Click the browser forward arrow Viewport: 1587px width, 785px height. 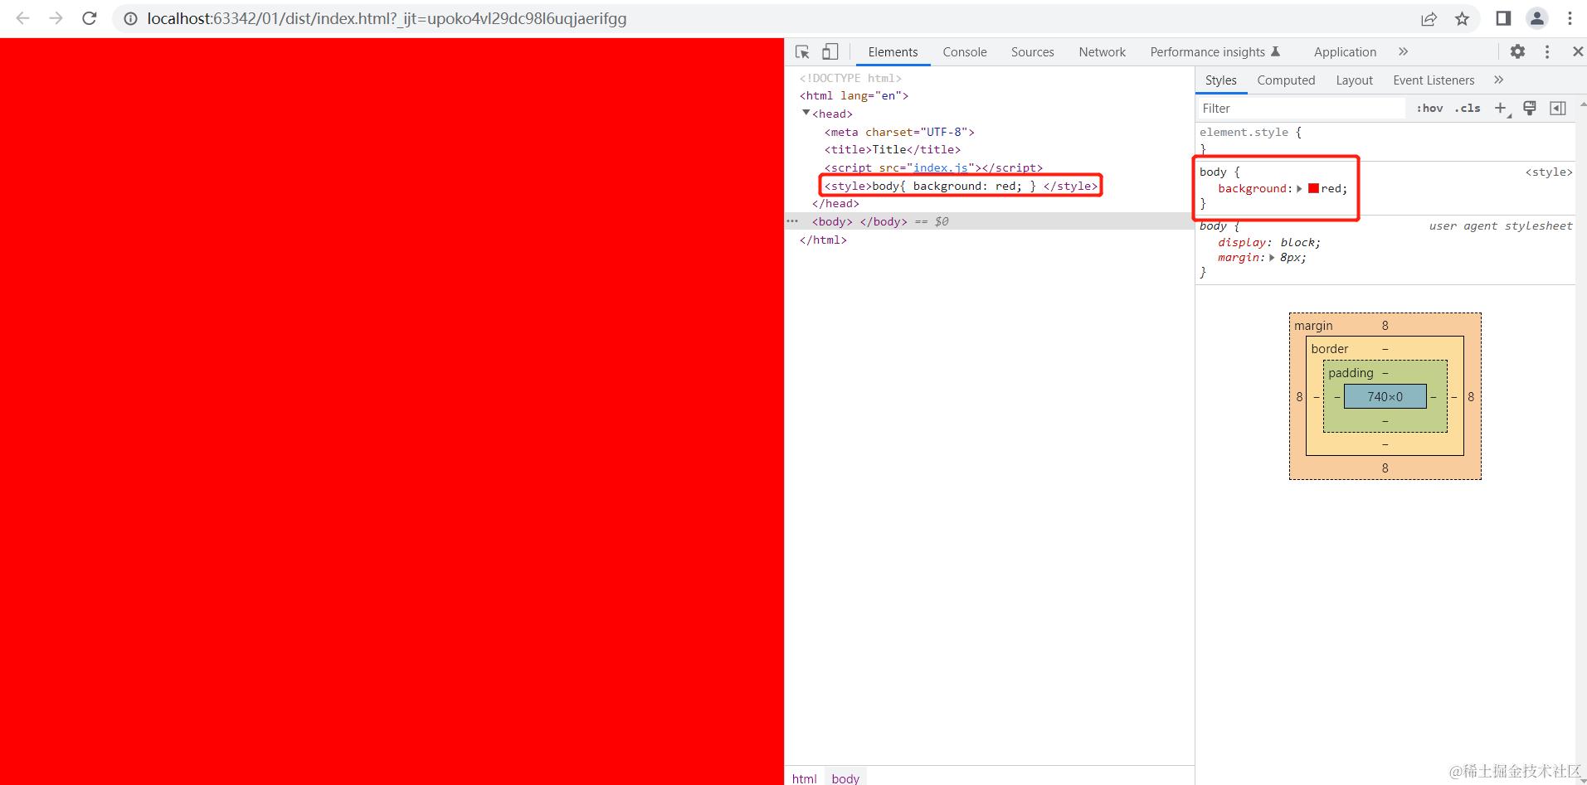tap(56, 18)
